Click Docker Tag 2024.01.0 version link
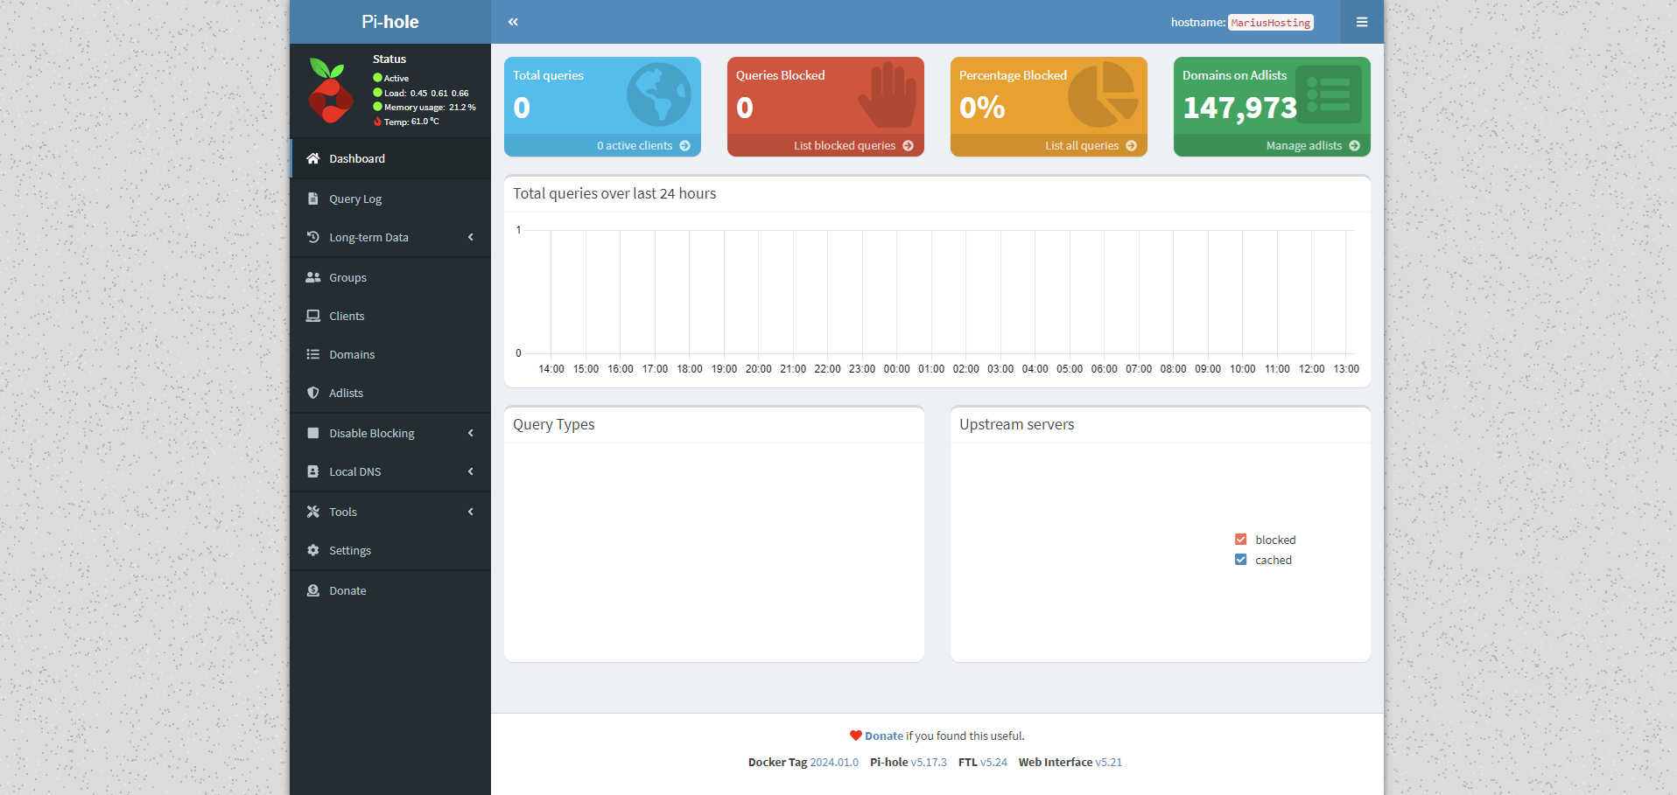The image size is (1677, 795). tap(834, 763)
